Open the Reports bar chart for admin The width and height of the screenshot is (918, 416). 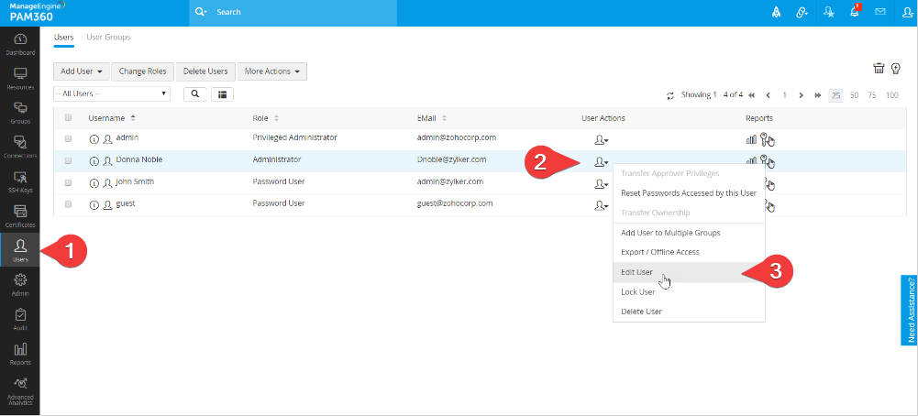click(751, 139)
